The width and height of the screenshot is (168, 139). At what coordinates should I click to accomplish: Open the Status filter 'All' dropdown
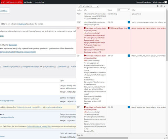click(x=124, y=10)
